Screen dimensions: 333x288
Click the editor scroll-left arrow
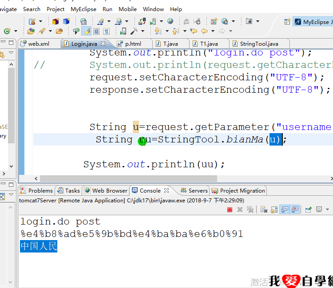(x=36, y=178)
